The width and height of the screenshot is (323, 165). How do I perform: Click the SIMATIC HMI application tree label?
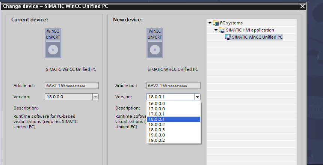coord(250,30)
